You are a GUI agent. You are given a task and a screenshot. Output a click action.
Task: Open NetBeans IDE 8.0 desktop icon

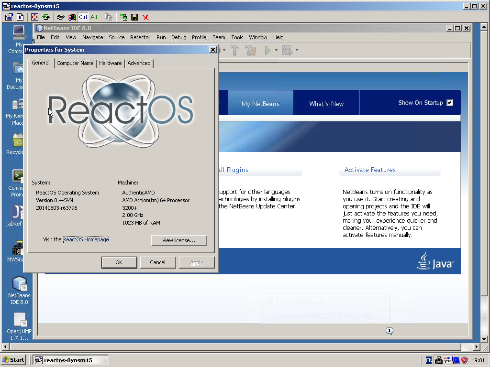(19, 290)
